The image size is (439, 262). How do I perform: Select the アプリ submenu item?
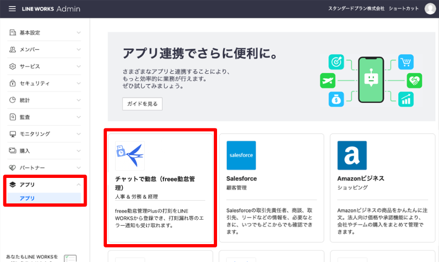[x=44, y=198]
